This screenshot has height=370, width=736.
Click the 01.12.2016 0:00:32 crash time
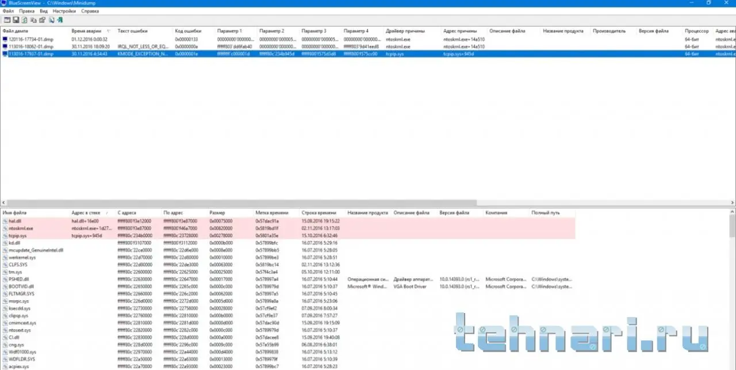tap(89, 39)
